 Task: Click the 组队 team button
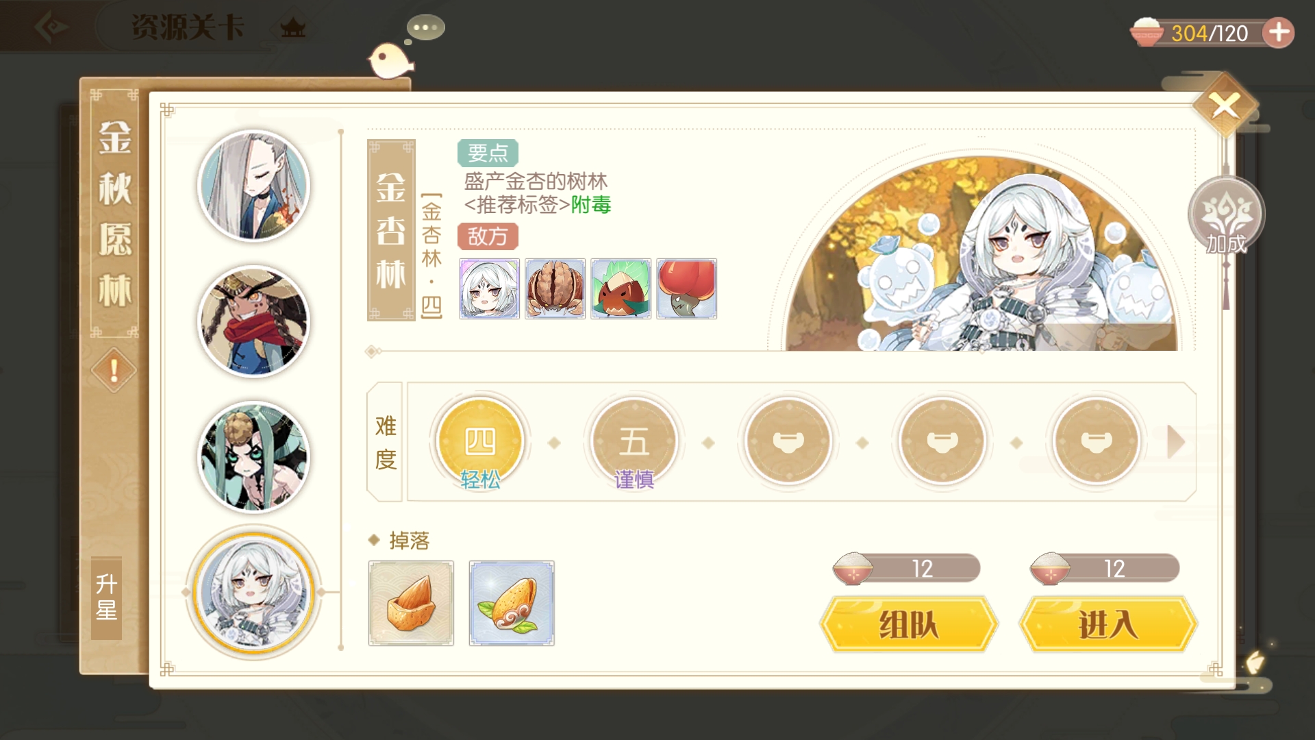click(909, 624)
